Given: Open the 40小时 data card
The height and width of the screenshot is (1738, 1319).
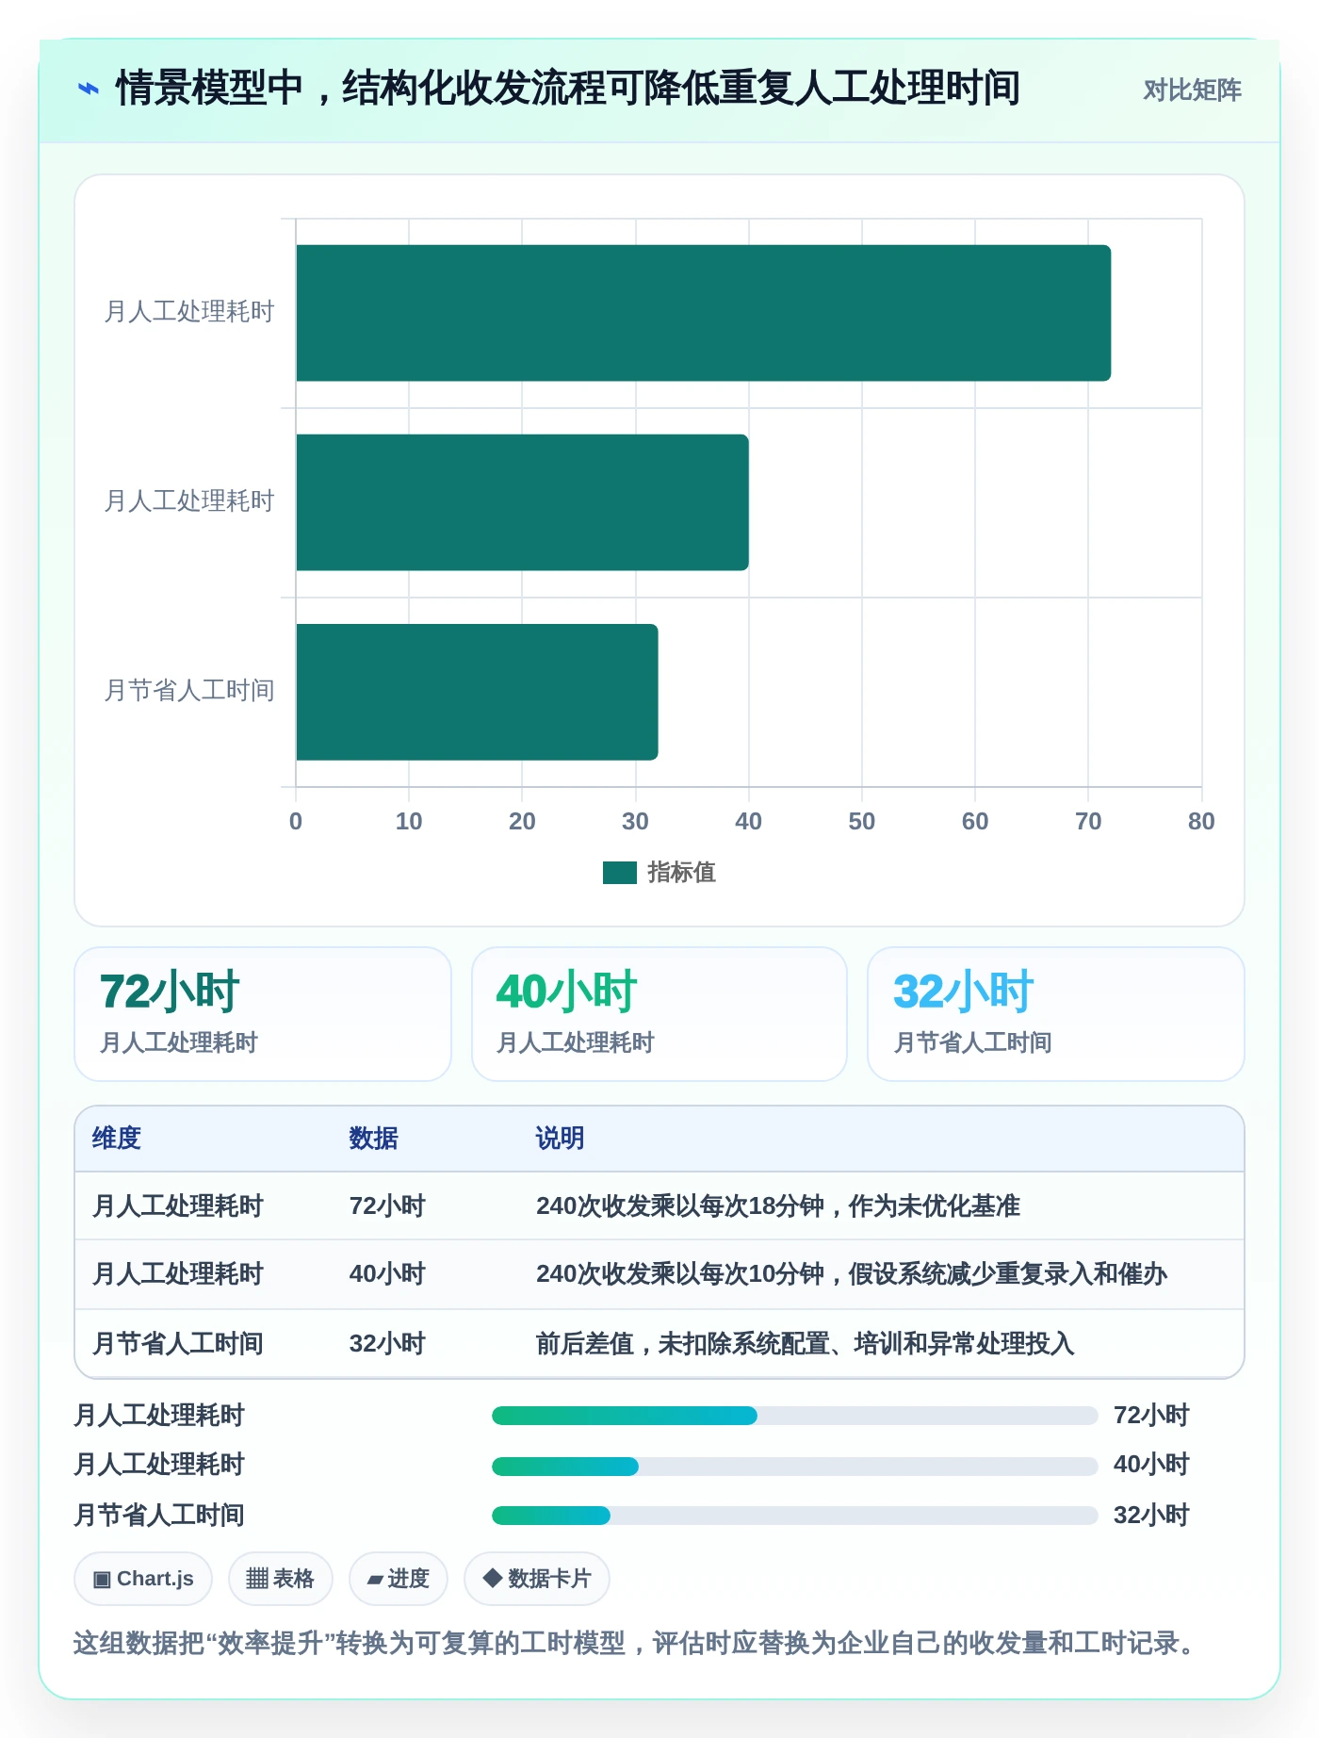Looking at the screenshot, I should tap(659, 1014).
